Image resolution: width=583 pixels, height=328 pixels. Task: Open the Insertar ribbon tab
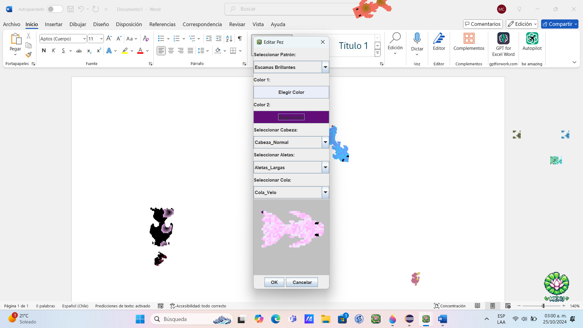pos(54,24)
